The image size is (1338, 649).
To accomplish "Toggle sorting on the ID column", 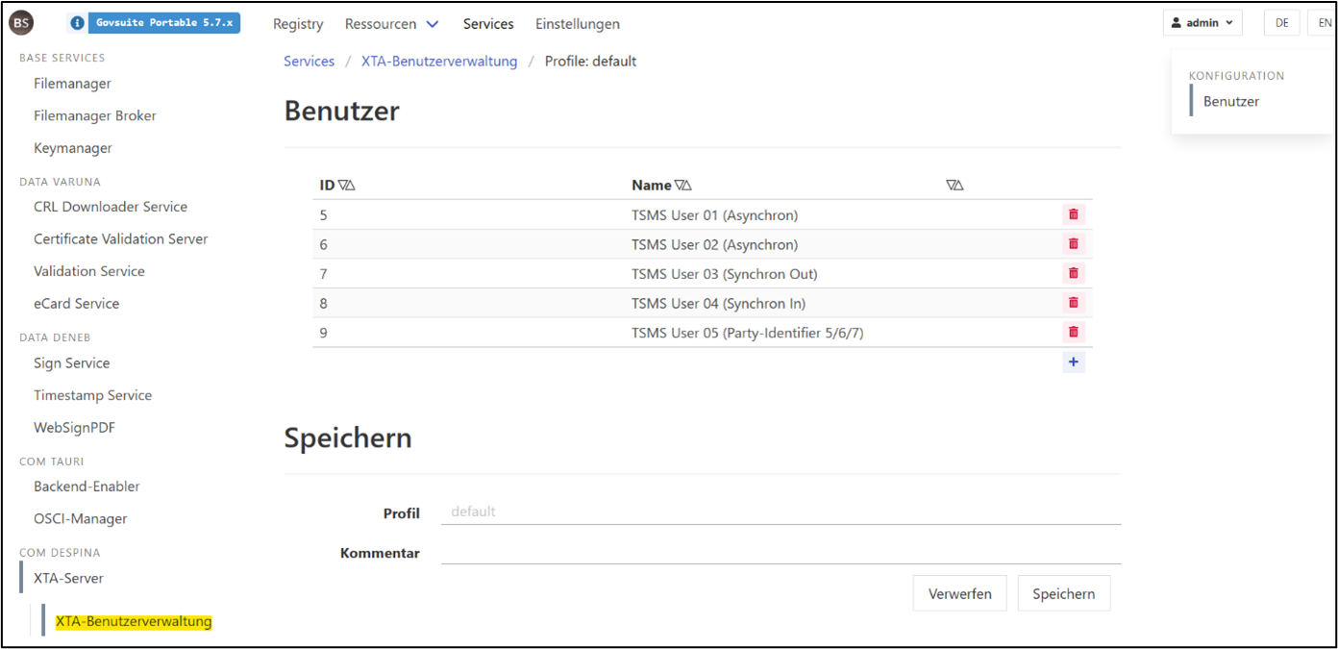I will [344, 185].
